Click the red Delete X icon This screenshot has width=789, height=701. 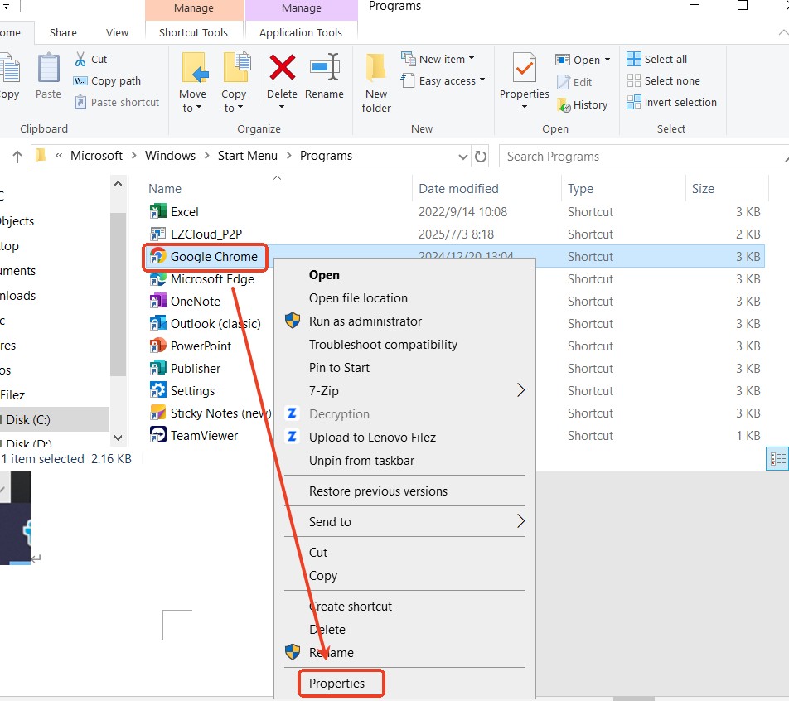click(283, 68)
